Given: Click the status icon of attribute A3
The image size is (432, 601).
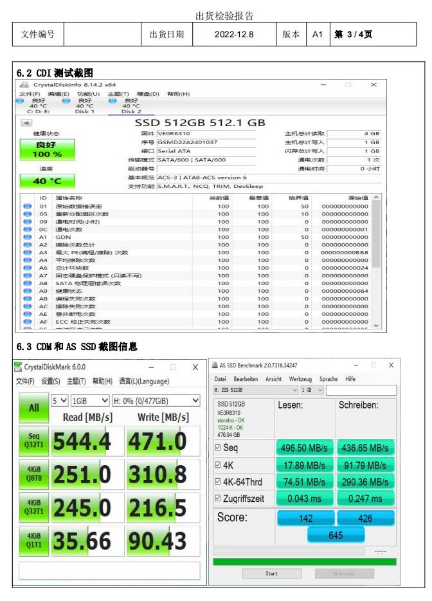Looking at the screenshot, I should [27, 252].
